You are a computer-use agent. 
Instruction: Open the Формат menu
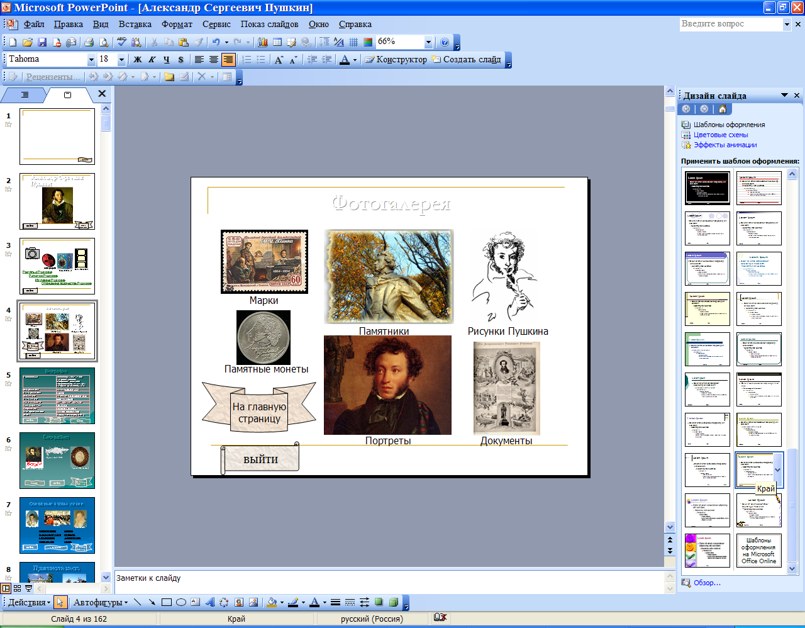tap(177, 24)
